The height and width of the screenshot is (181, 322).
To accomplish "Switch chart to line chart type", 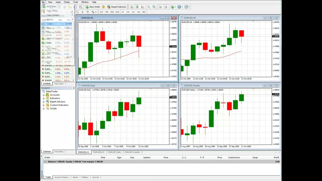I will [143, 7].
